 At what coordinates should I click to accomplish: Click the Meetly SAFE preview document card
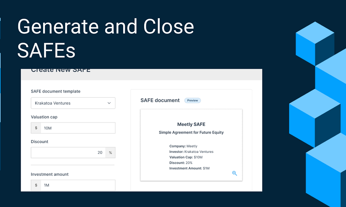point(191,145)
